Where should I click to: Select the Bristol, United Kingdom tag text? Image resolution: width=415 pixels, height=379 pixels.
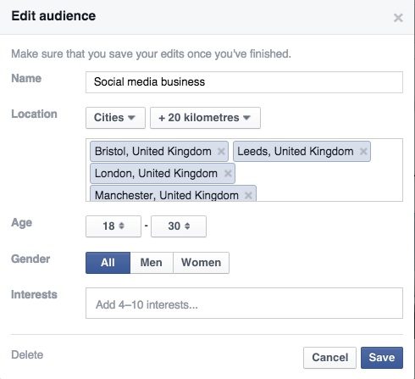click(x=153, y=152)
